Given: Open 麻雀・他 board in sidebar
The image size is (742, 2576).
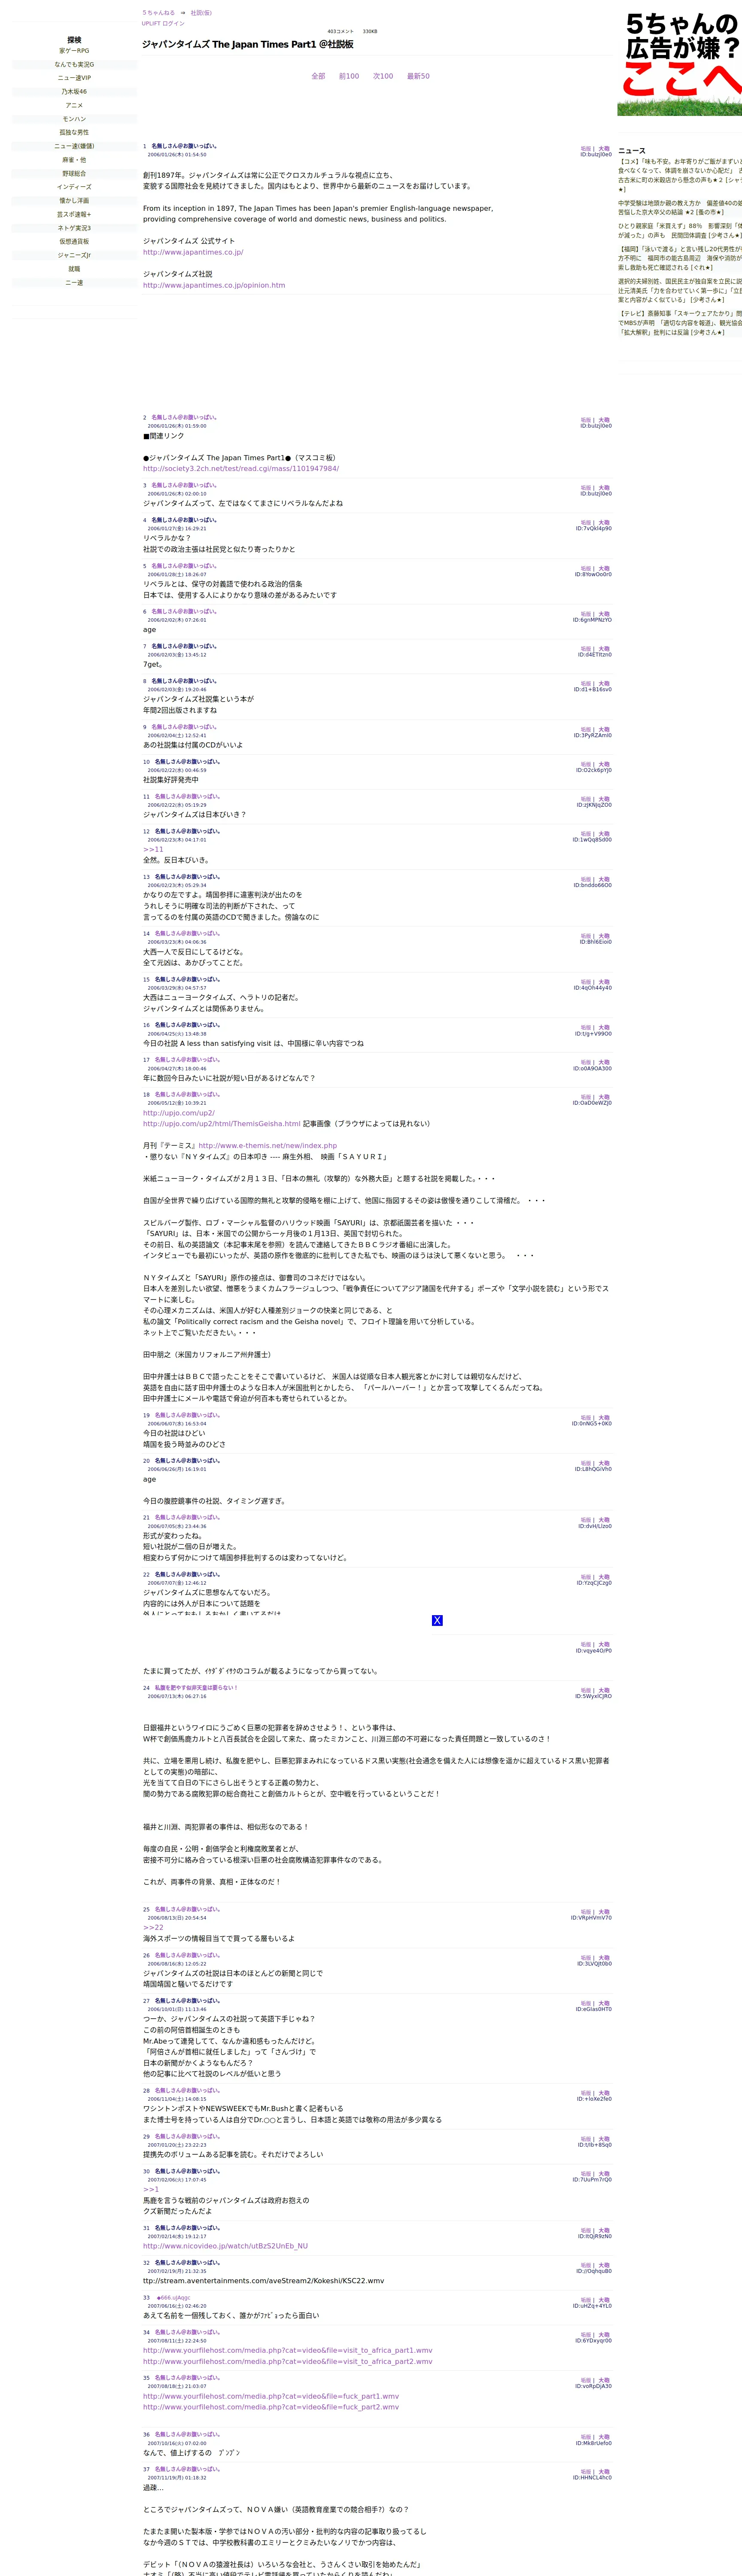Looking at the screenshot, I should (x=74, y=160).
